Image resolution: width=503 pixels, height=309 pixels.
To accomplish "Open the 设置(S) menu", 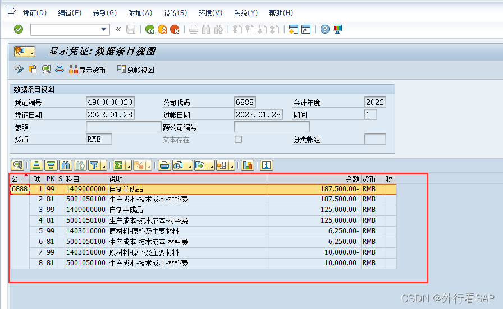I will coord(175,13).
